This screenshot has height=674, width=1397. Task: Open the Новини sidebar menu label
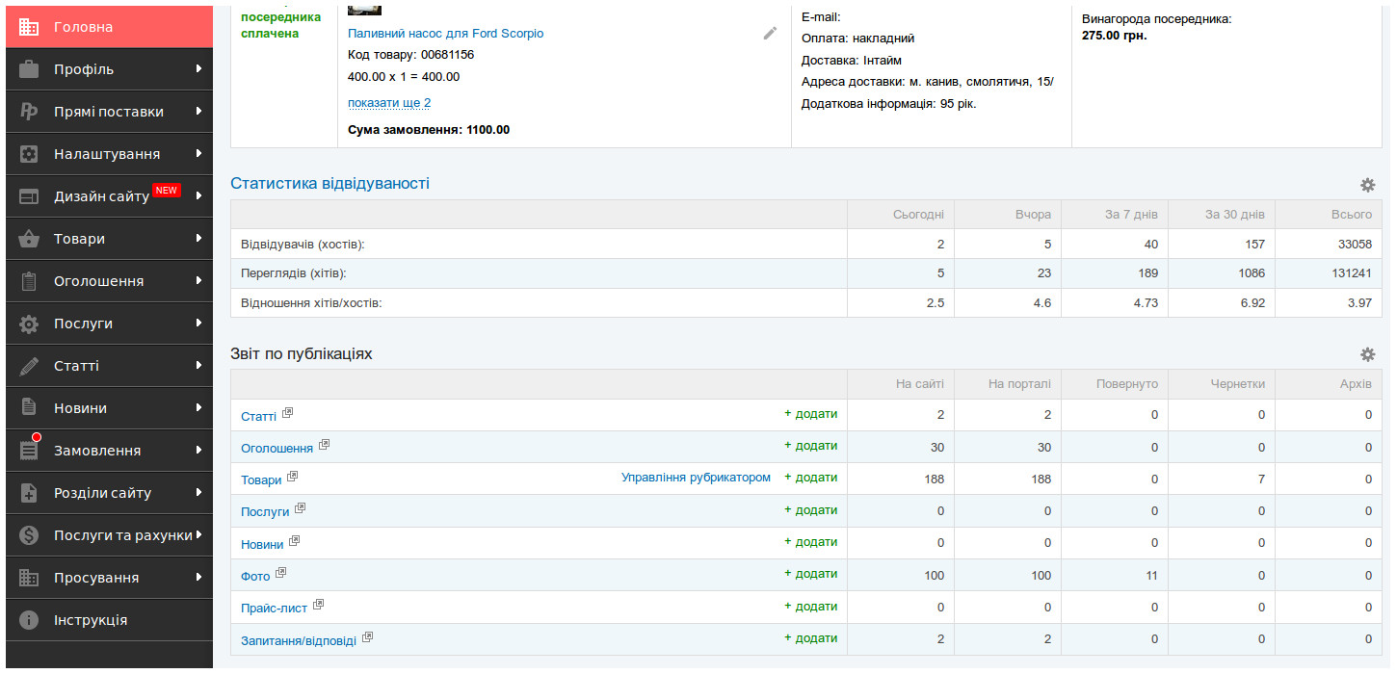[x=80, y=408]
